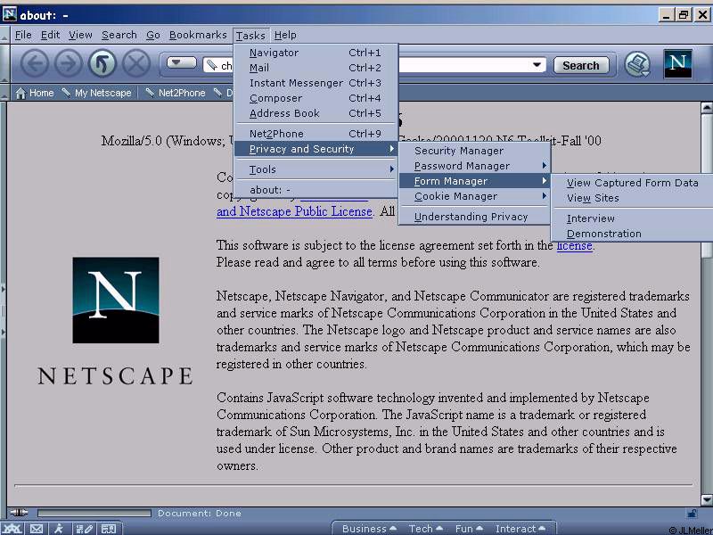Click the bookmark tag icon in the URL field
This screenshot has width=713, height=535.
click(x=211, y=65)
